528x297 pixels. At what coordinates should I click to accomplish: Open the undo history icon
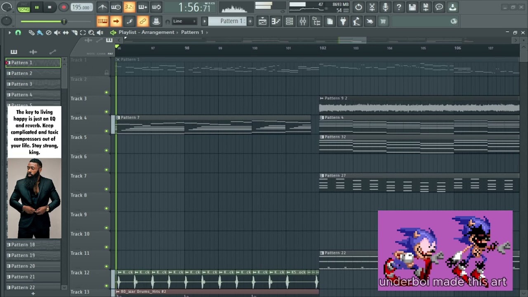359,7
